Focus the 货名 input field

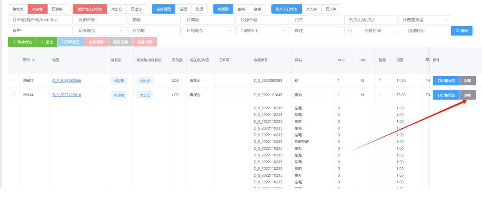tap(316, 20)
